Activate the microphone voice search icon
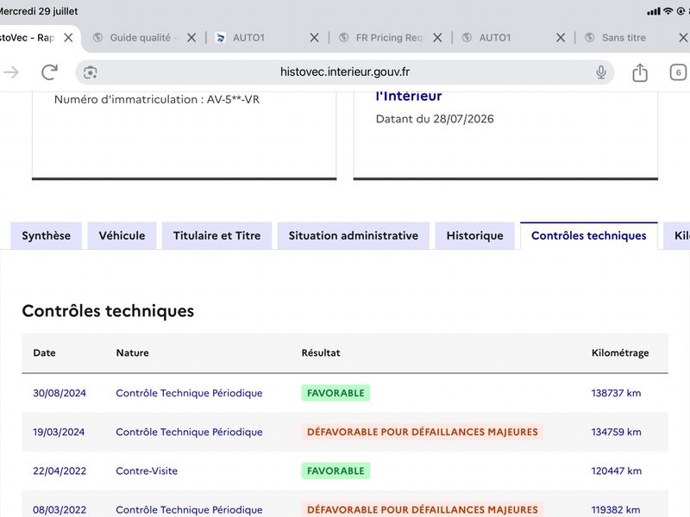 click(x=600, y=72)
